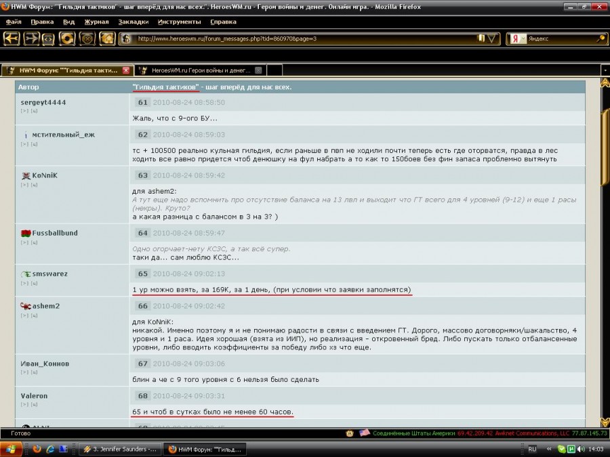
Task: Open the post number 65 link
Action: point(142,274)
